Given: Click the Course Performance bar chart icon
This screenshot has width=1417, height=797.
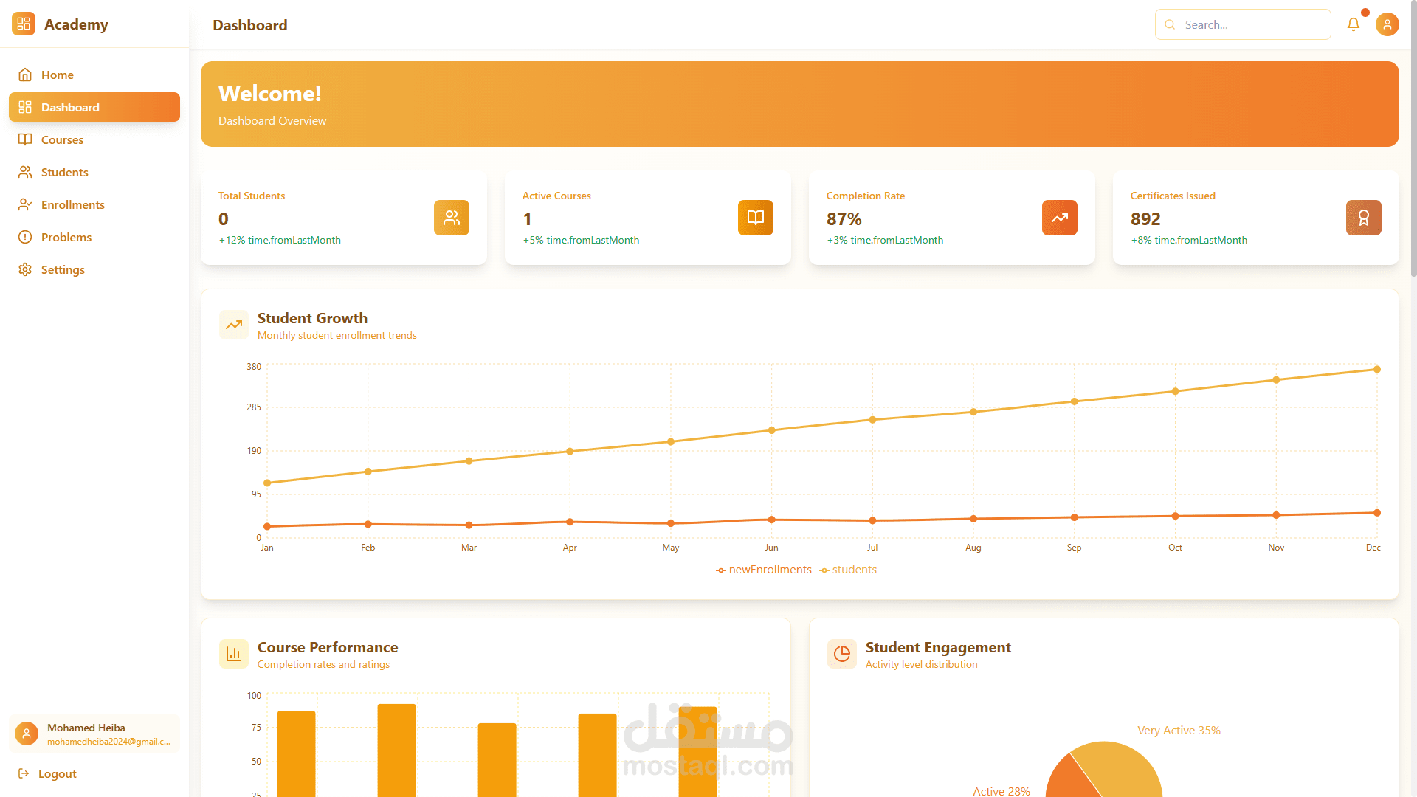Looking at the screenshot, I should (234, 654).
